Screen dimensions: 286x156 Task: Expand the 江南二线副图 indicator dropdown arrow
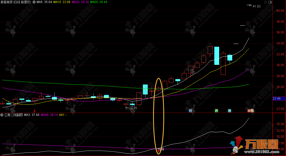click(2, 115)
